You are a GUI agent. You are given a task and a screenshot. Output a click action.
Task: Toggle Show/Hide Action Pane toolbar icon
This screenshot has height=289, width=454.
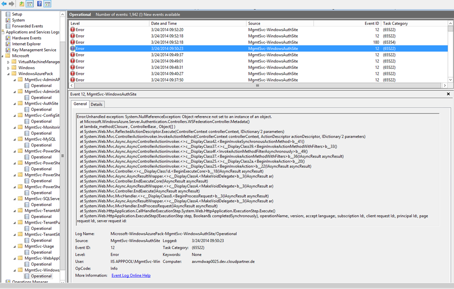pyautogui.click(x=47, y=4)
